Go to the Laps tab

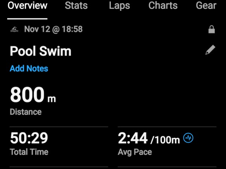tap(119, 6)
